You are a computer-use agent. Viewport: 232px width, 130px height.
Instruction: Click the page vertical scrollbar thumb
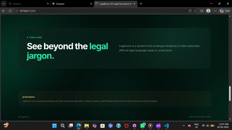coord(230,93)
